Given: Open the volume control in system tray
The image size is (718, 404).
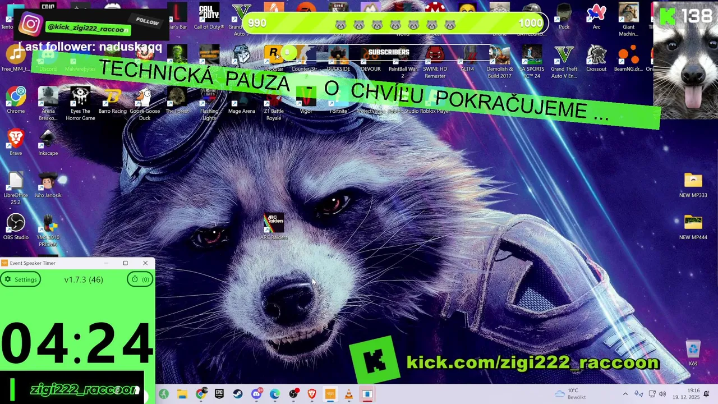Looking at the screenshot, I should 662,394.
